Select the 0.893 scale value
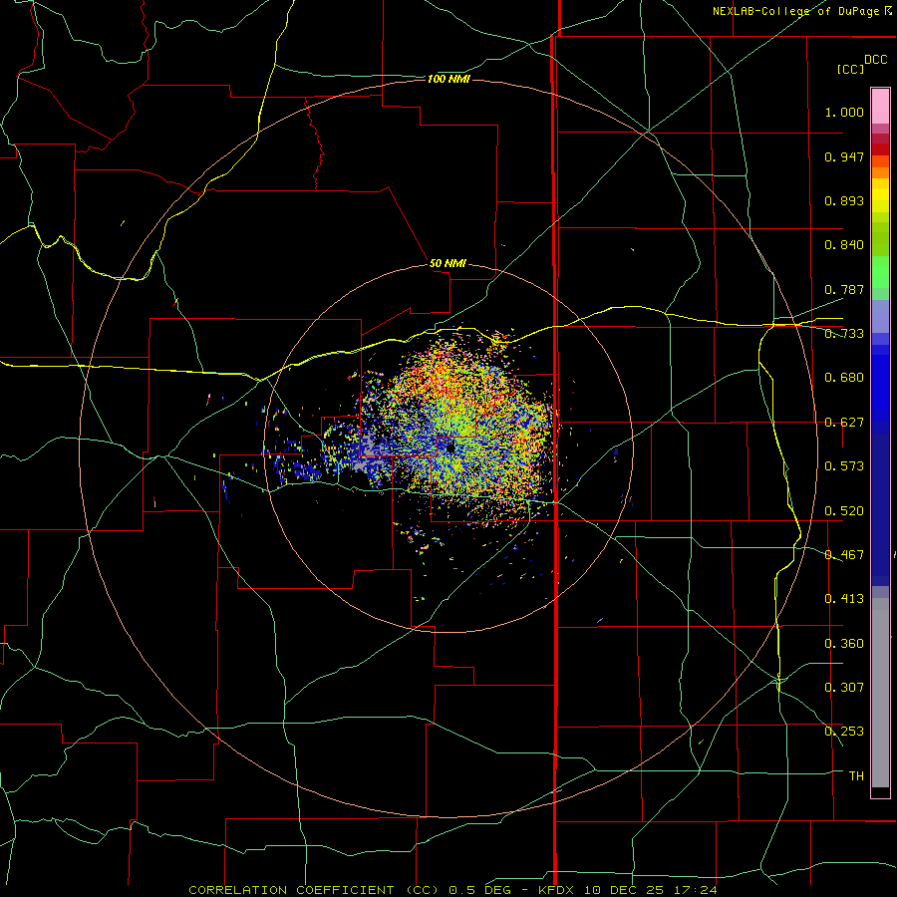897x897 pixels. [x=844, y=200]
